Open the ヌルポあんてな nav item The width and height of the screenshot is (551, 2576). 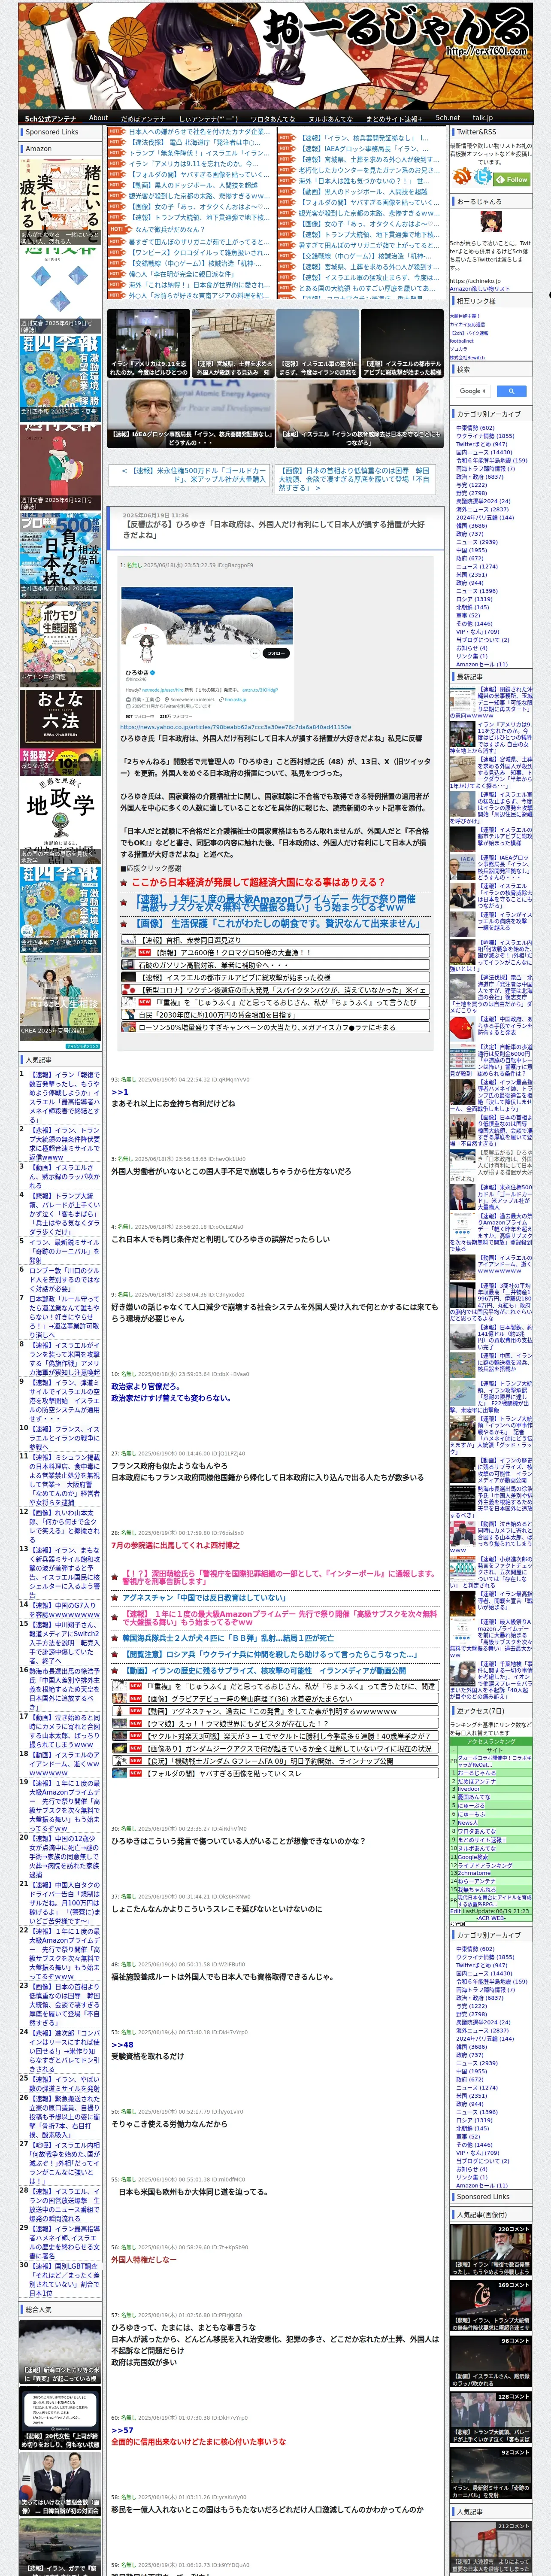(x=331, y=118)
